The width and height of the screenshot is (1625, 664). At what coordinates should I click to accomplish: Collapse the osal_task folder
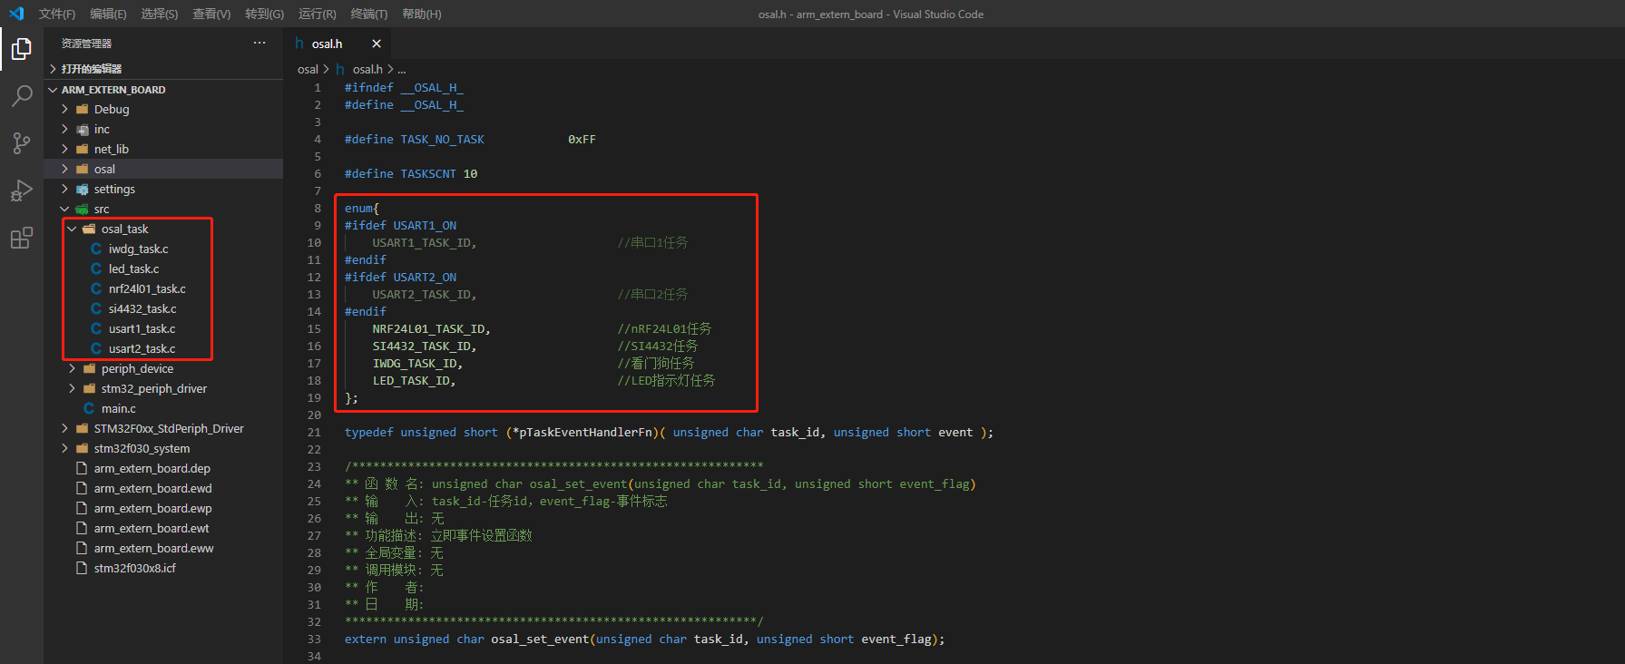pyautogui.click(x=124, y=229)
